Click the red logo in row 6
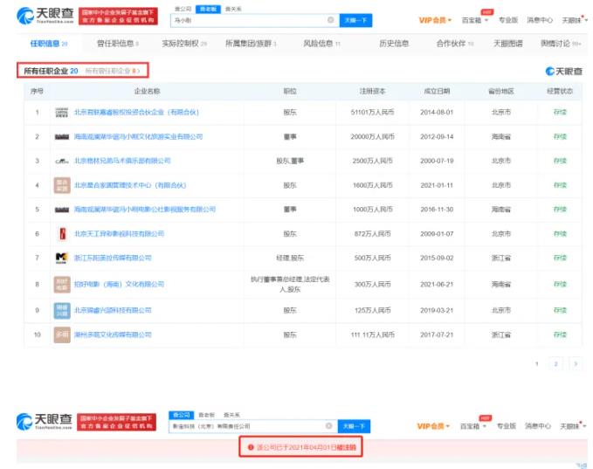The width and height of the screenshot is (593, 469). pyautogui.click(x=63, y=234)
